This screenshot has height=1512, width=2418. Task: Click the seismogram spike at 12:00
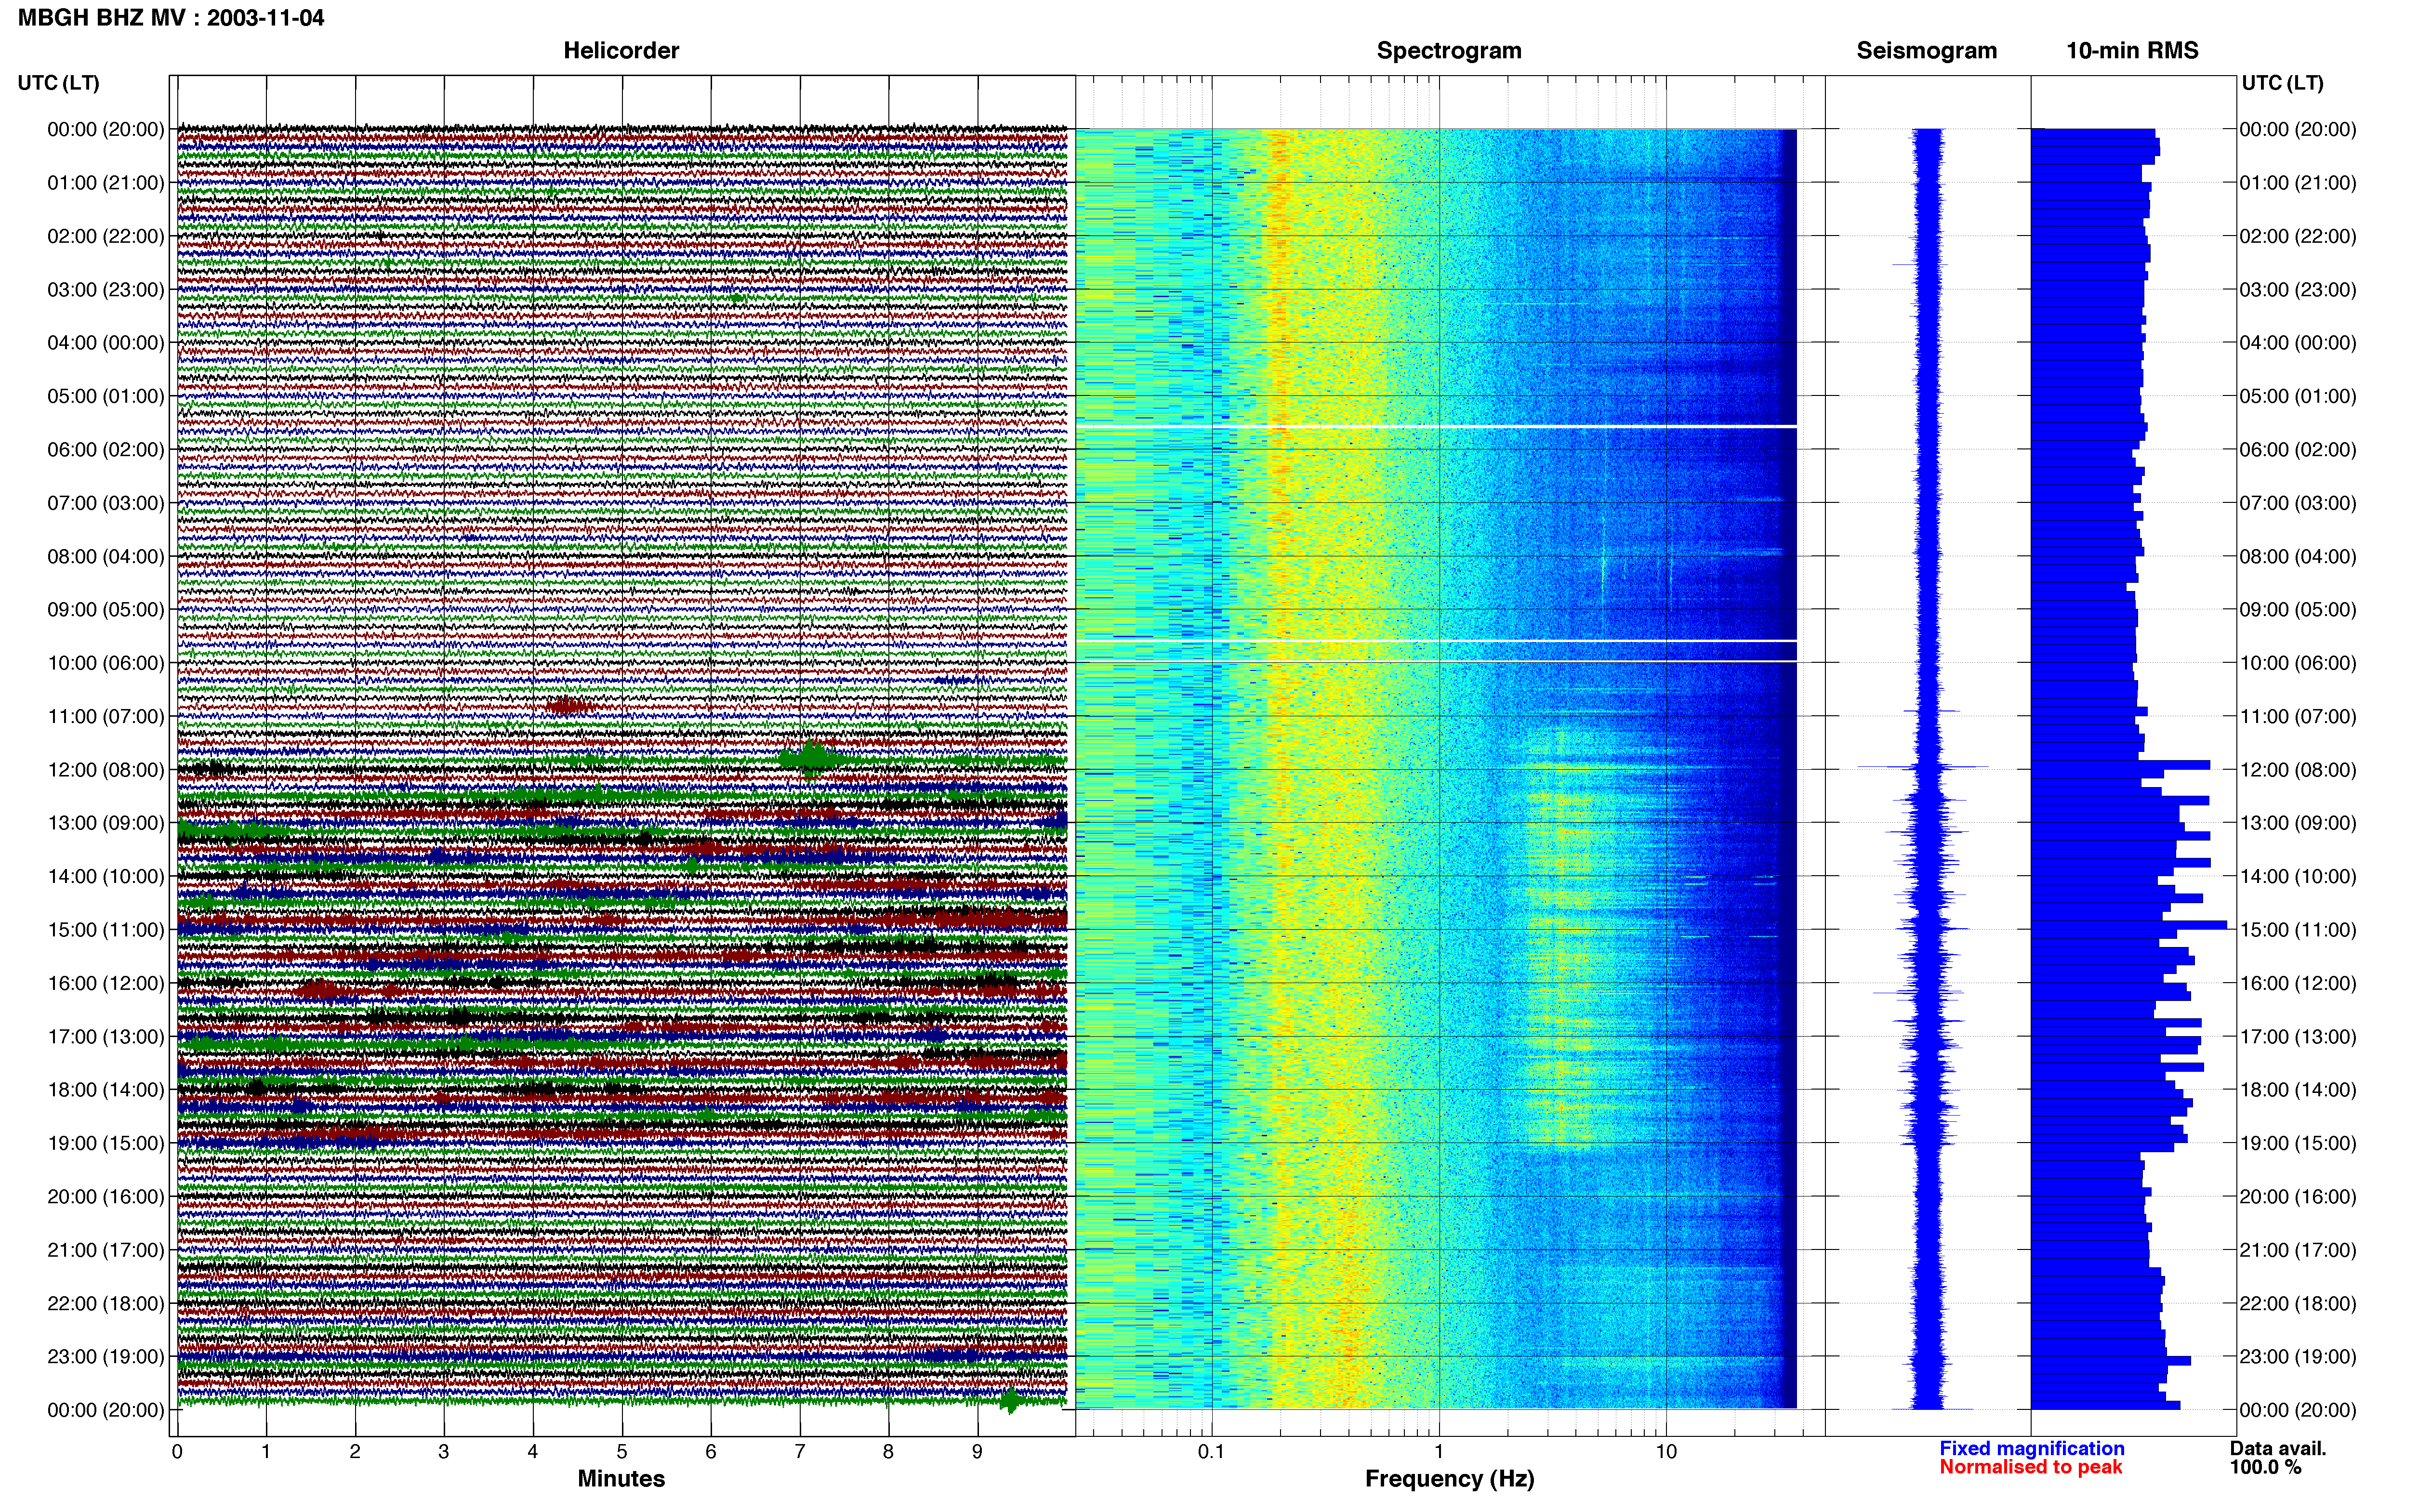pyautogui.click(x=1923, y=767)
